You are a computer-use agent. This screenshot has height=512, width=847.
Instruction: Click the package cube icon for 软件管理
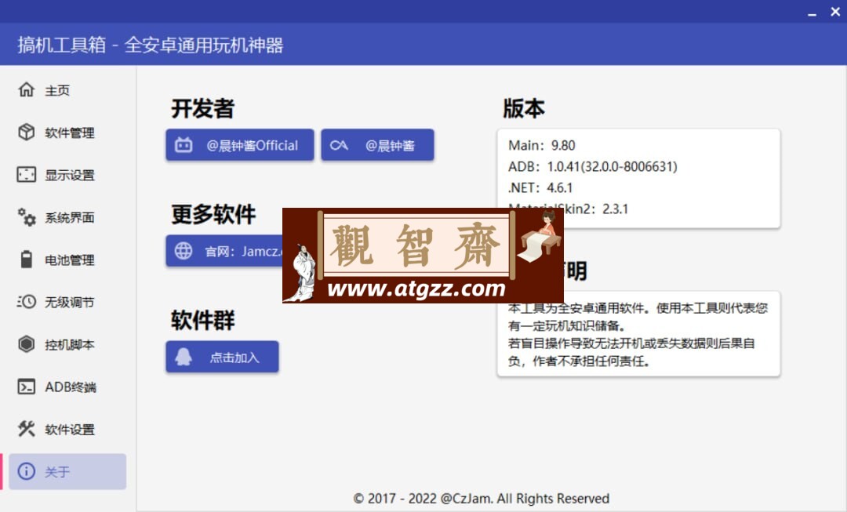(x=26, y=132)
